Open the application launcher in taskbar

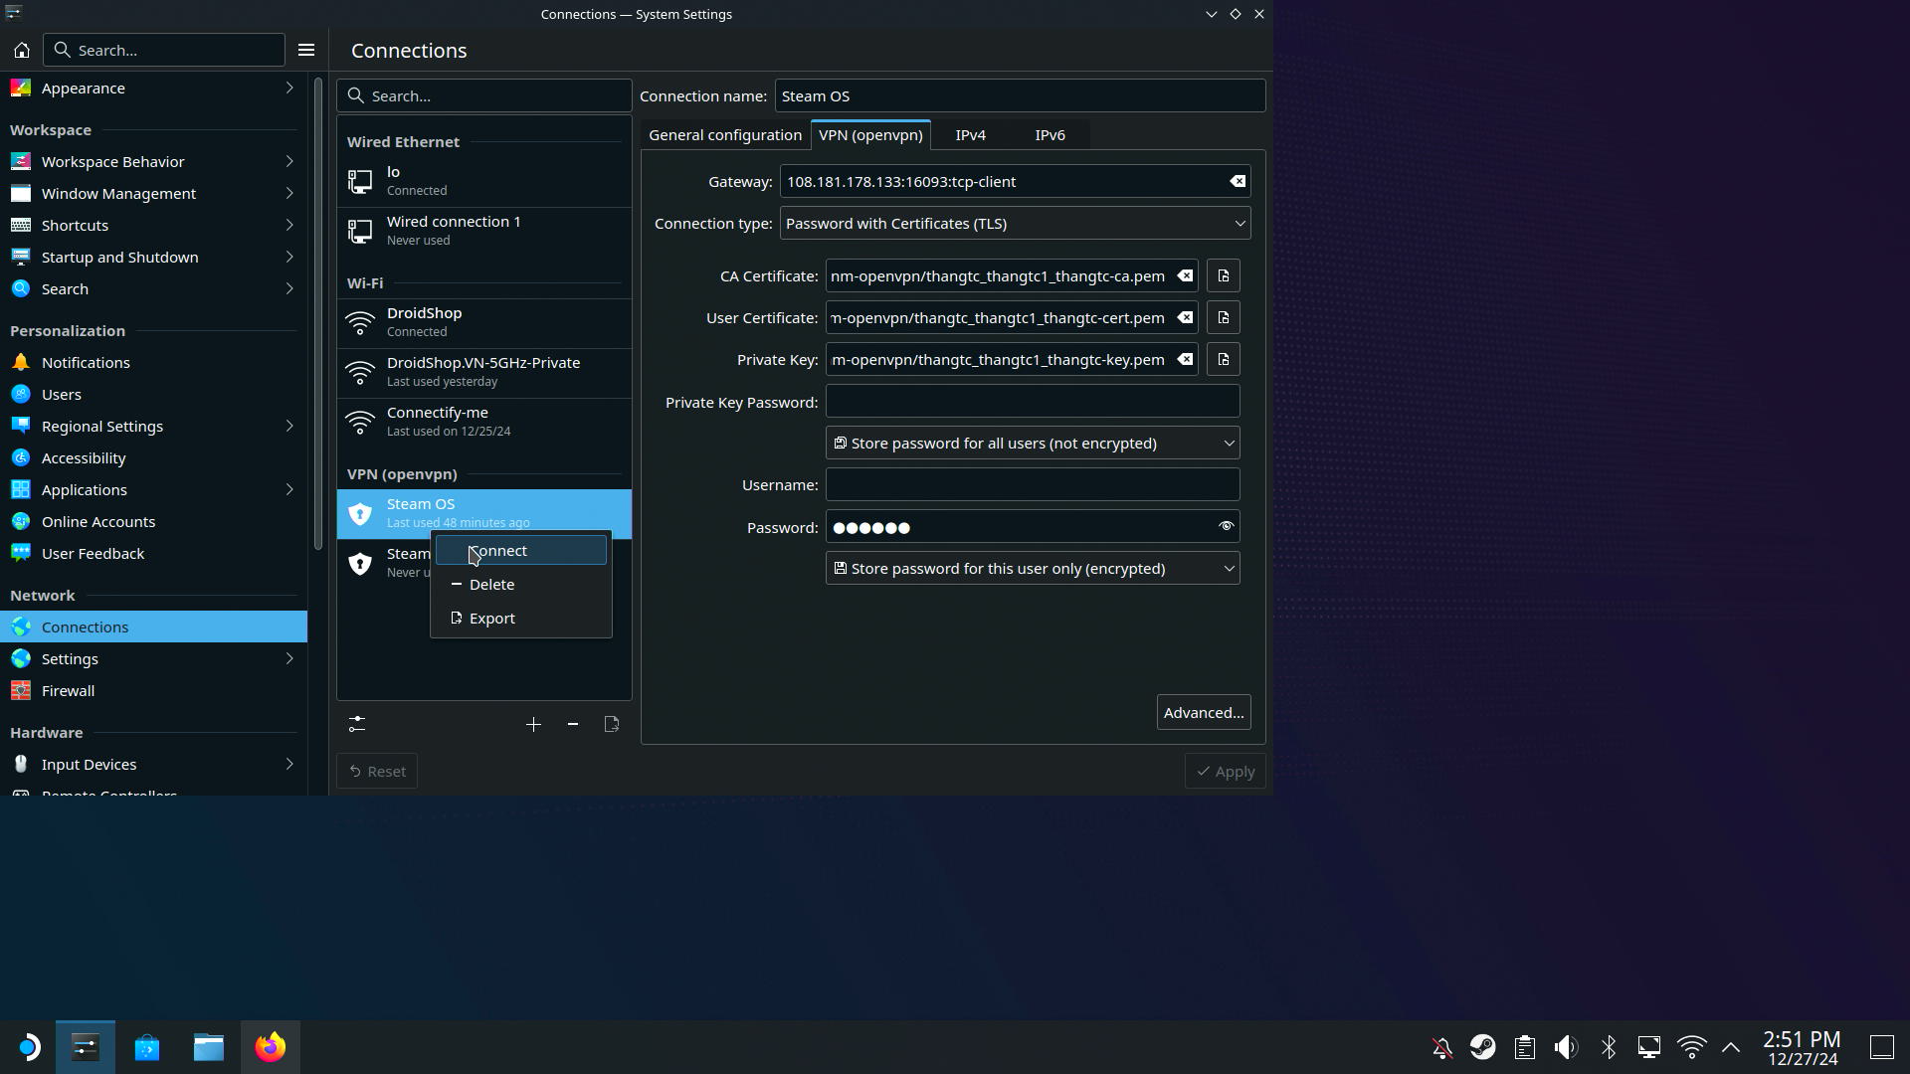[x=29, y=1047]
